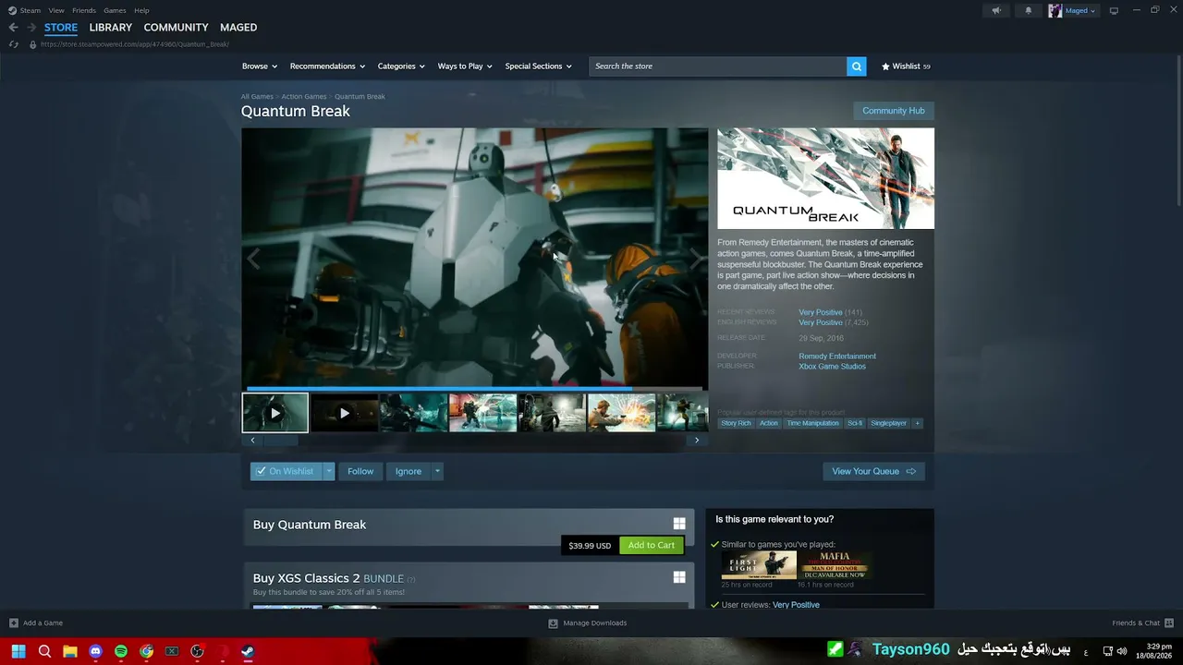
Task: Play the first trailer thumbnail
Action: point(275,413)
